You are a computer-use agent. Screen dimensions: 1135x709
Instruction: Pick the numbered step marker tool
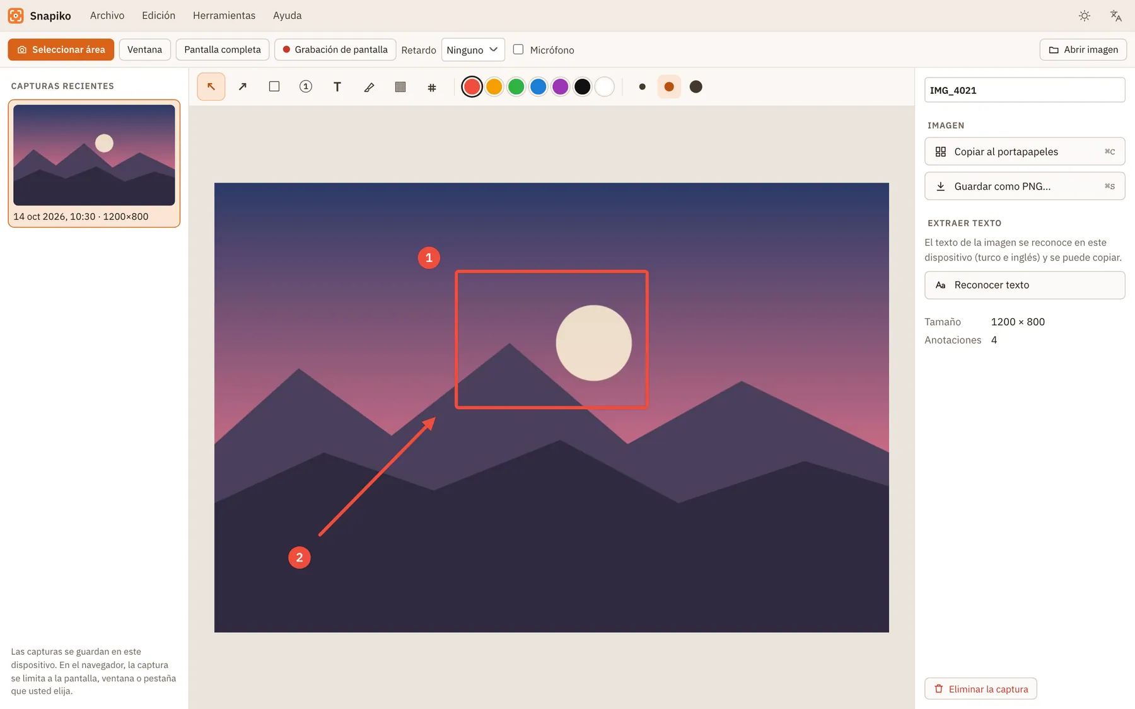pos(306,87)
